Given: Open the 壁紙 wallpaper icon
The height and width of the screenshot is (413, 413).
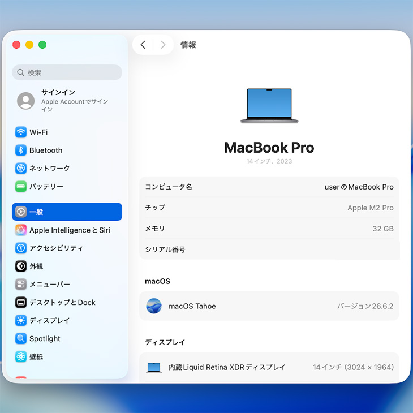Looking at the screenshot, I should coord(21,357).
